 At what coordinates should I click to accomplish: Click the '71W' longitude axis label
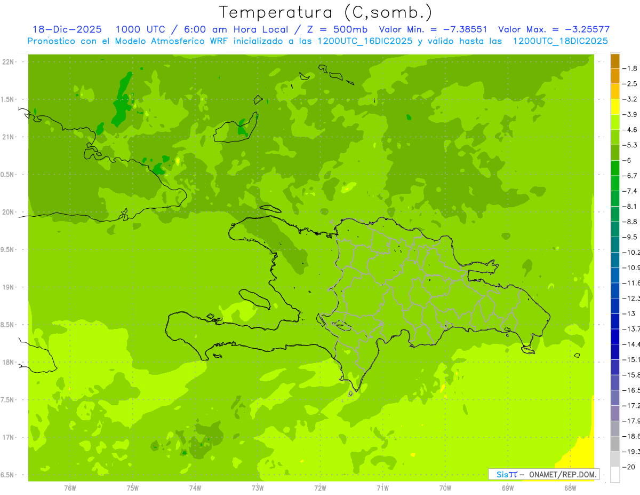[382, 488]
